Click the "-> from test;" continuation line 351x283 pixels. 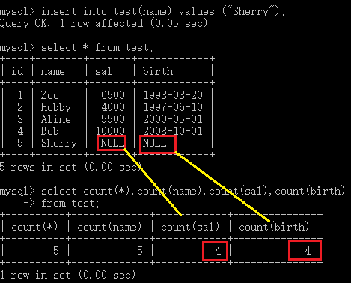[61, 203]
